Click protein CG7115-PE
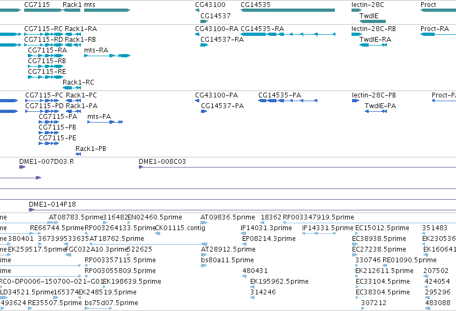This screenshot has width=456, height=311. pyautogui.click(x=57, y=138)
